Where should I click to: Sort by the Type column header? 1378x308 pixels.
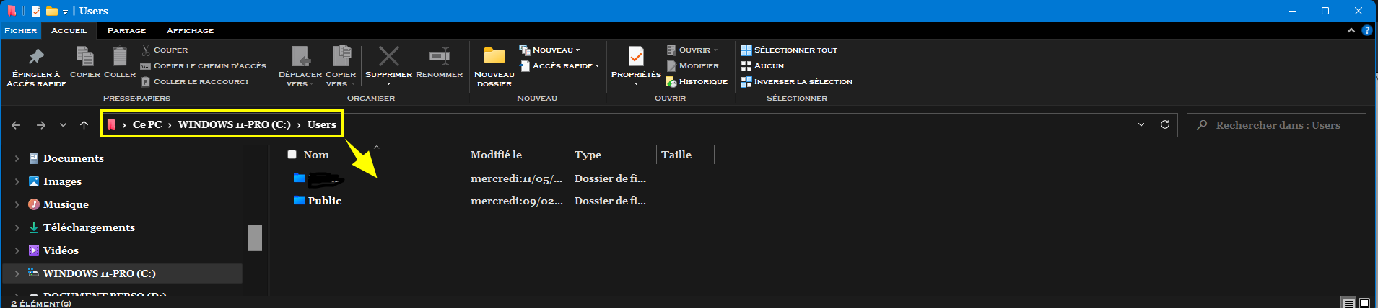click(588, 155)
